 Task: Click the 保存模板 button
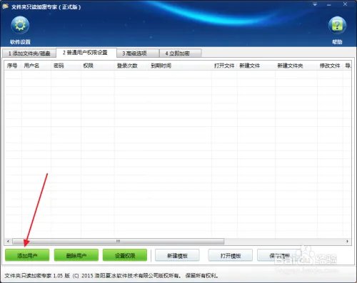click(x=279, y=255)
